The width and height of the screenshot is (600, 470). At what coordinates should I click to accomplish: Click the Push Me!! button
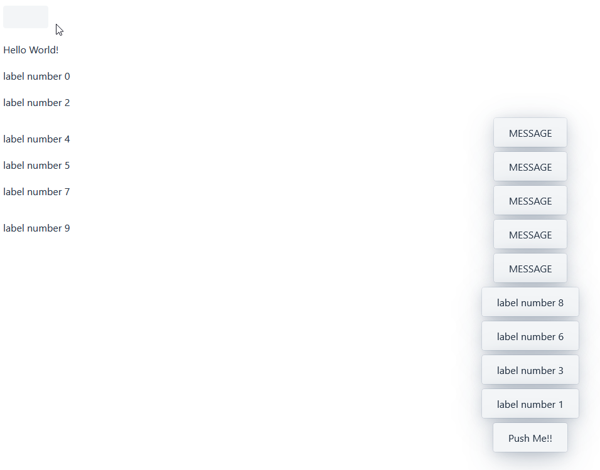(x=530, y=437)
